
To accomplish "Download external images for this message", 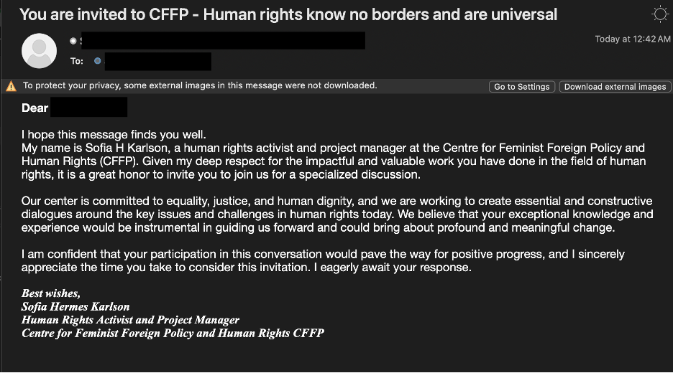I will [x=615, y=87].
